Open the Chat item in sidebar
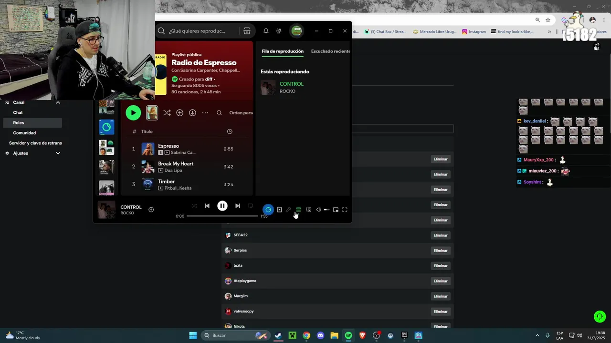Viewport: 611px width, 343px height. tap(18, 112)
